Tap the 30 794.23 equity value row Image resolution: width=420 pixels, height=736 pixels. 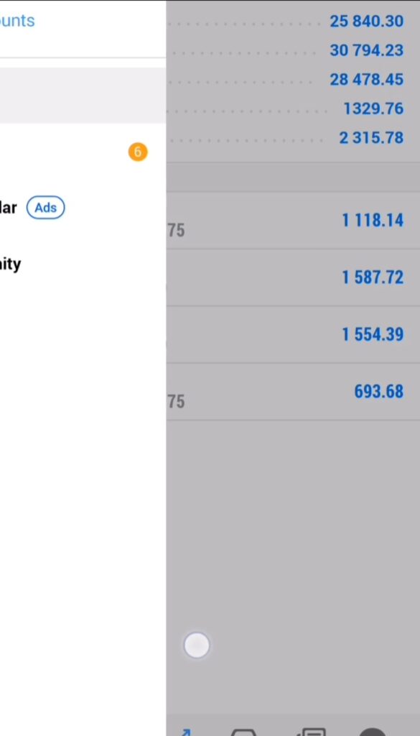293,50
